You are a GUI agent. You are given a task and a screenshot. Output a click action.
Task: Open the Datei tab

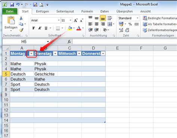10,12
